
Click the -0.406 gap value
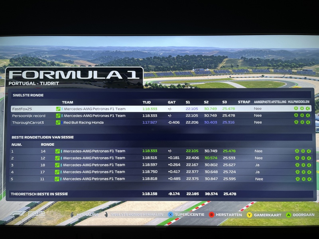pos(174,122)
